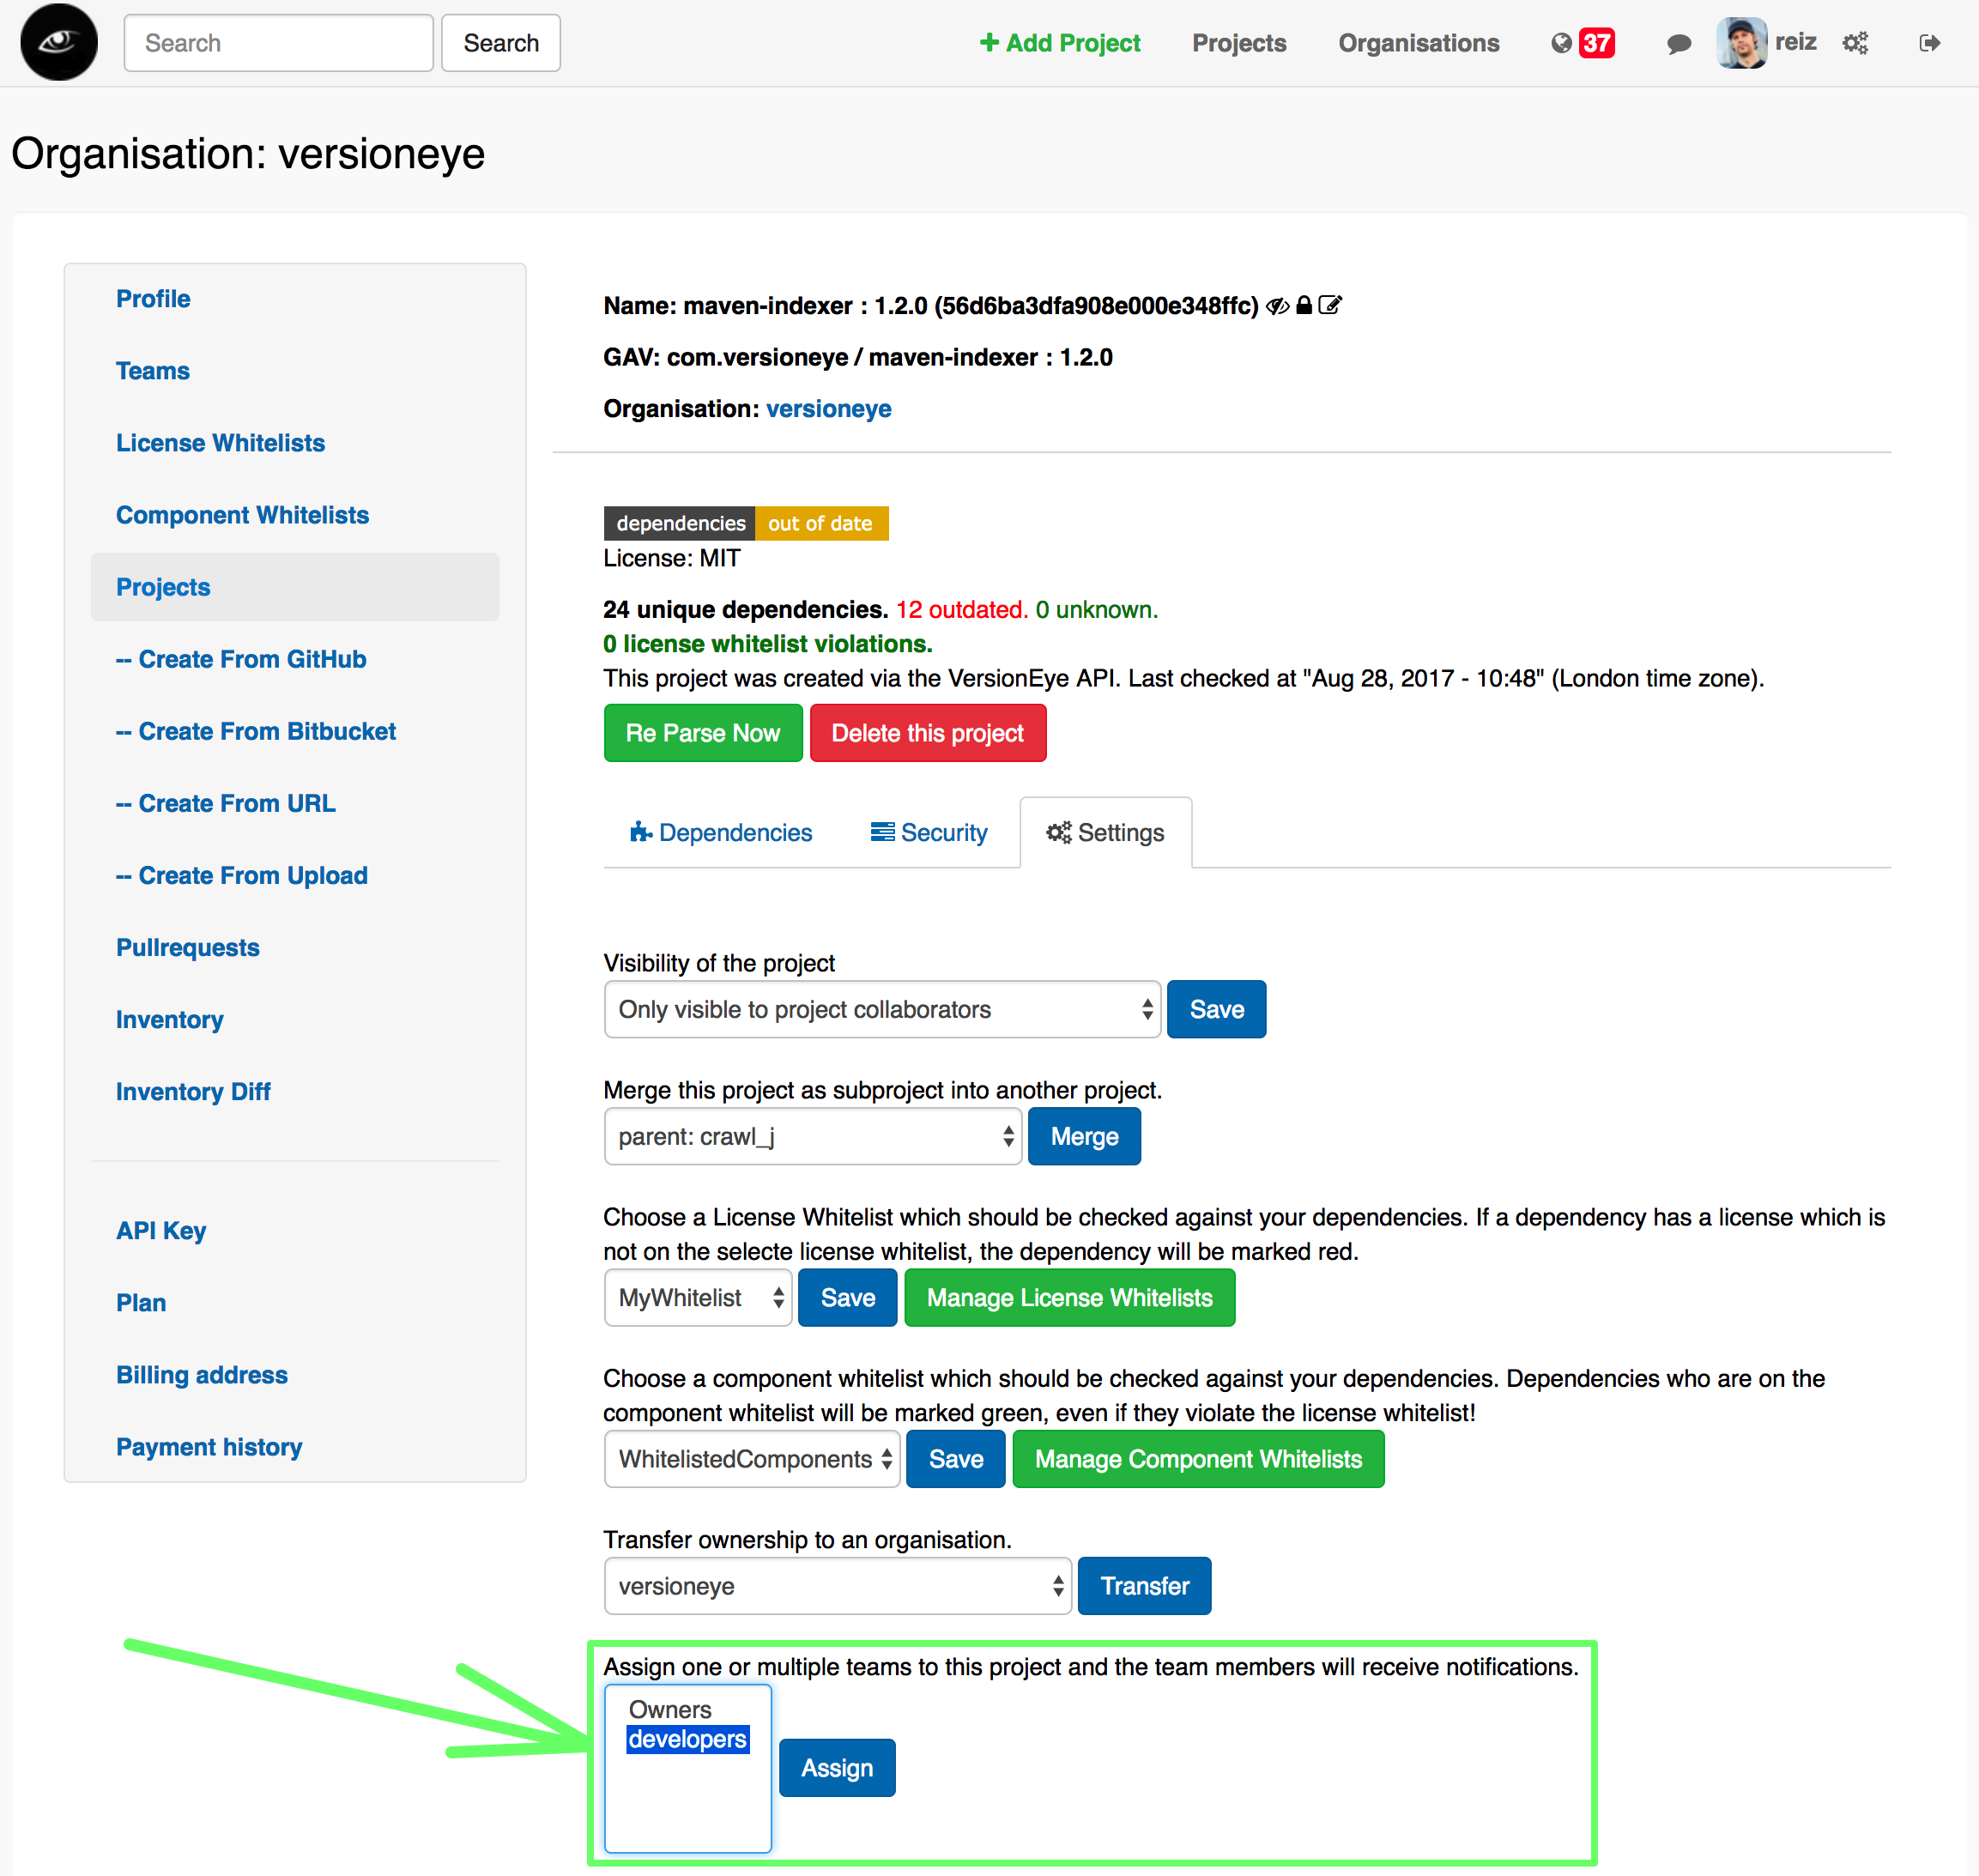Open License Whitelists in the sidebar
The image size is (1979, 1876).
220,443
